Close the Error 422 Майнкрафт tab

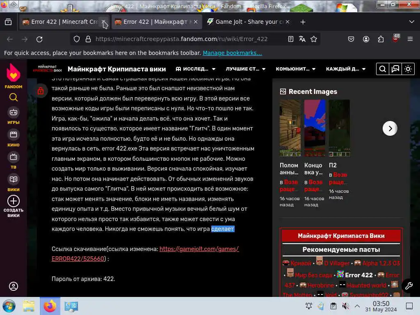coord(196,22)
